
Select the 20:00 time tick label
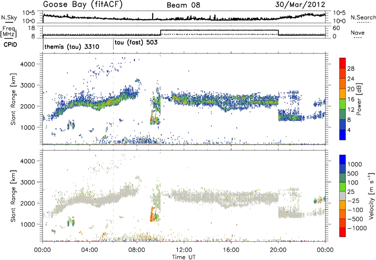pyautogui.click(x=278, y=250)
